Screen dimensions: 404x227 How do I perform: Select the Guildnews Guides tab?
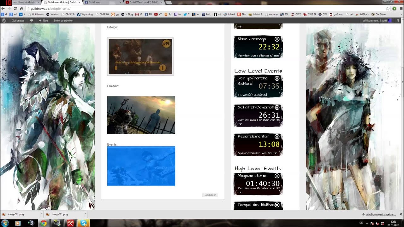pyautogui.click(x=62, y=2)
